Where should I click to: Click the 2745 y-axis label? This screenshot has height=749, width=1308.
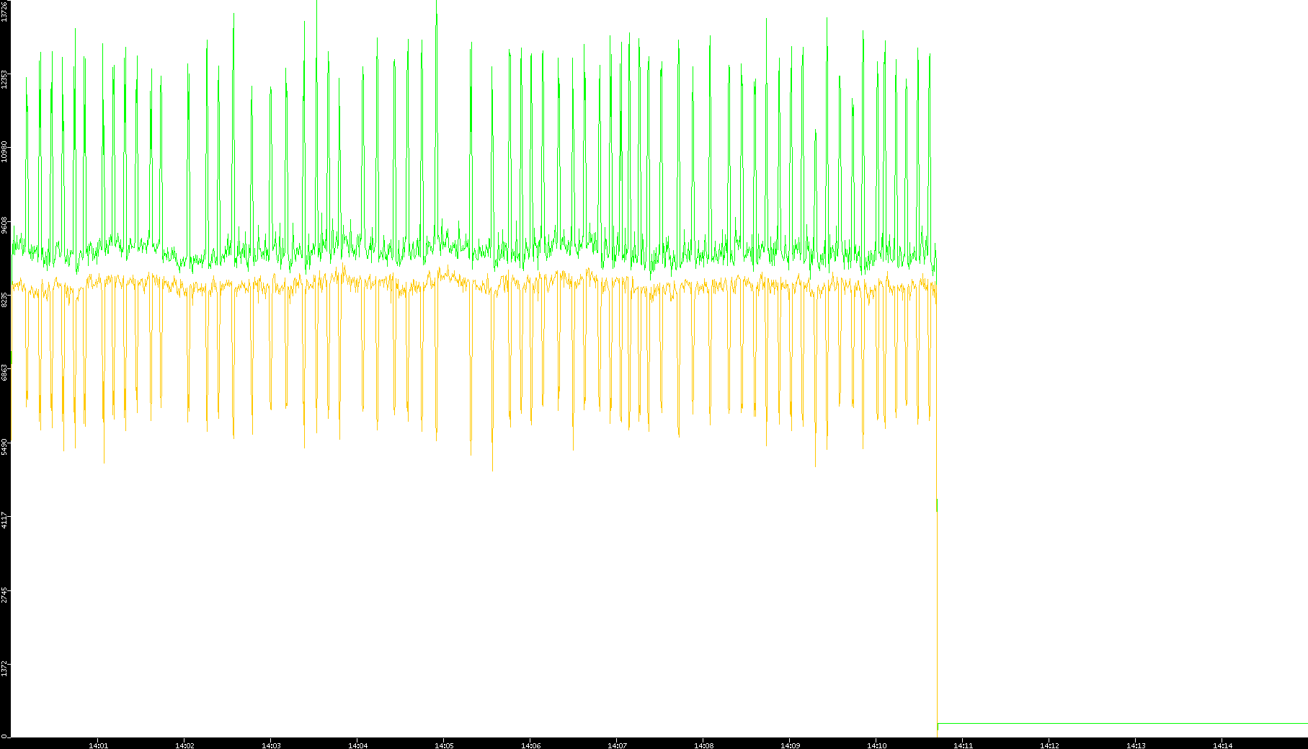point(4,595)
